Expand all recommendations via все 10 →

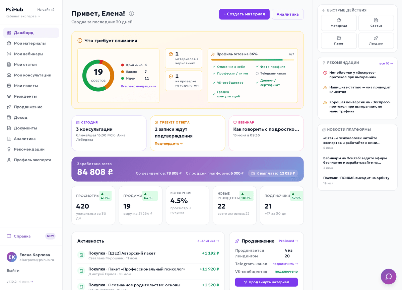386,63
